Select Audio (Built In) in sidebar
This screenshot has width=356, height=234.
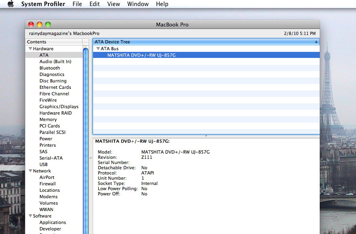click(x=55, y=62)
